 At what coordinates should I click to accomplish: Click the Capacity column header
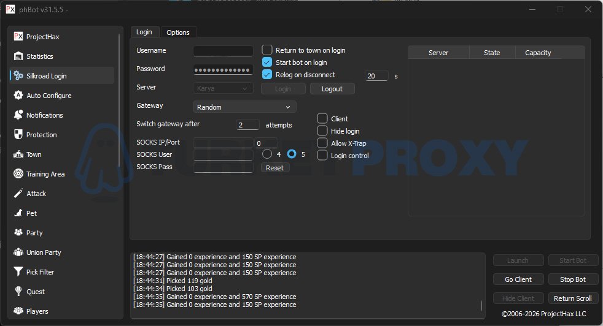538,53
